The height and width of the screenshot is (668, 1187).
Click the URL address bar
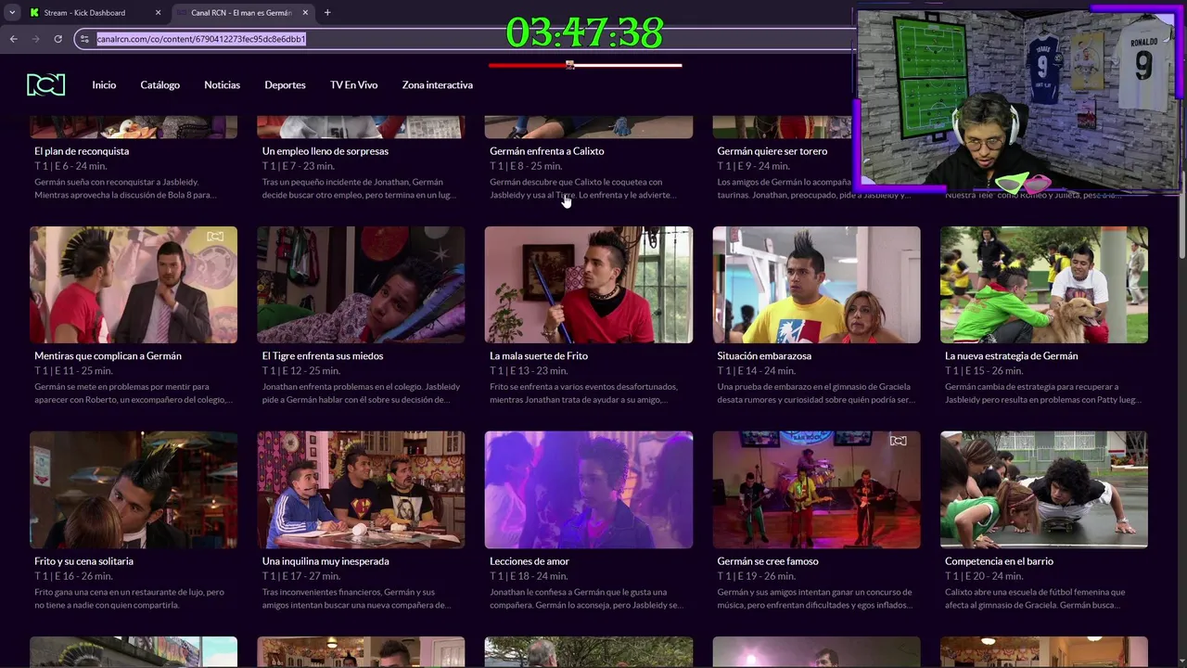[x=464, y=39]
